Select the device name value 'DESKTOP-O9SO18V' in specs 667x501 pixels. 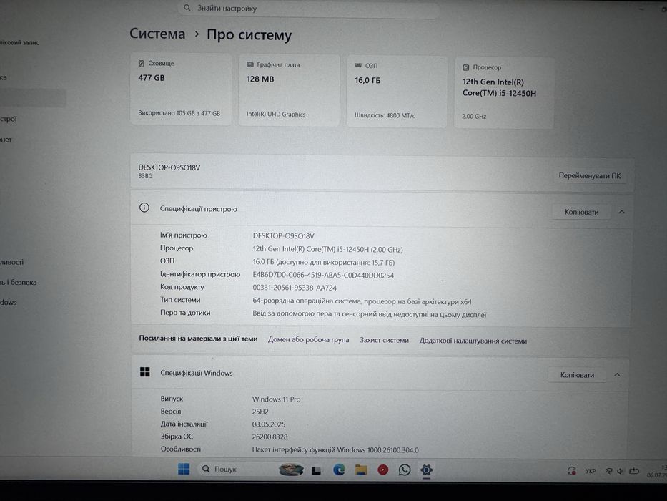tap(283, 235)
